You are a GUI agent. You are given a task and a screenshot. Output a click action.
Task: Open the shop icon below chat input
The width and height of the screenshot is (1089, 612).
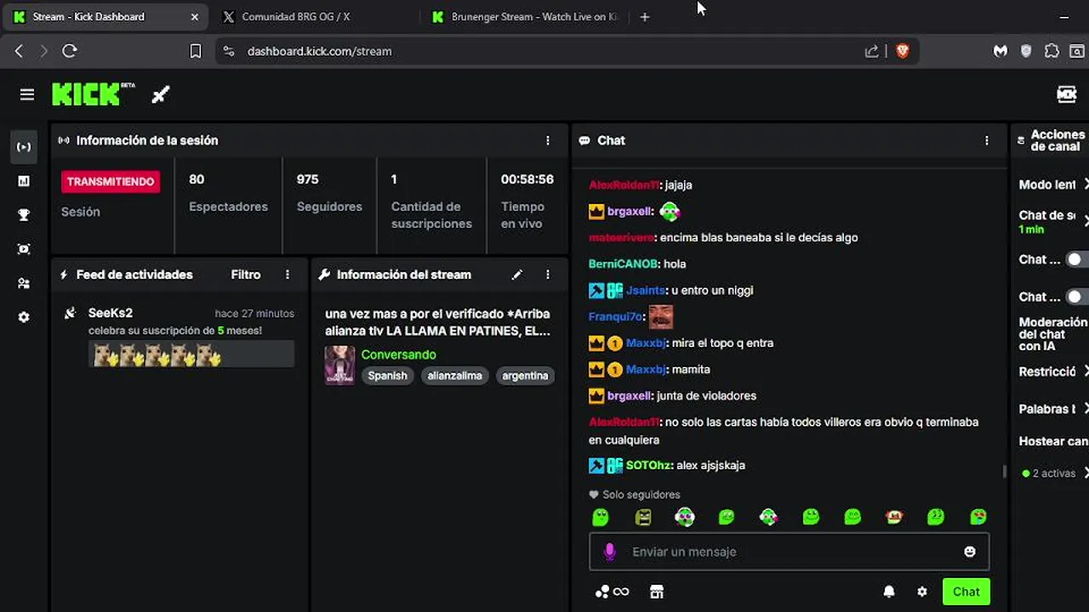[656, 592]
